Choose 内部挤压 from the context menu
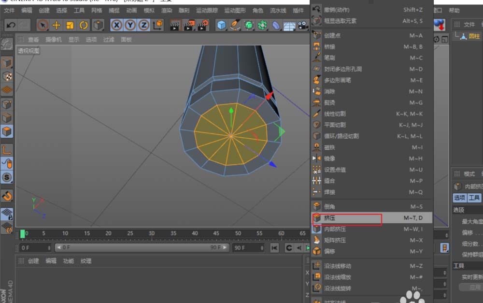The image size is (483, 303). [x=335, y=229]
